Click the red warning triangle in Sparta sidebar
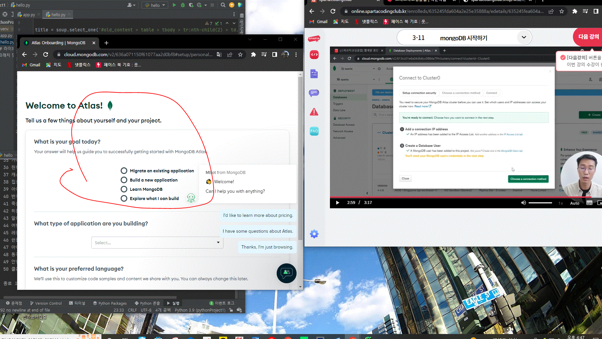Image resolution: width=602 pixels, height=339 pixels. tap(314, 112)
